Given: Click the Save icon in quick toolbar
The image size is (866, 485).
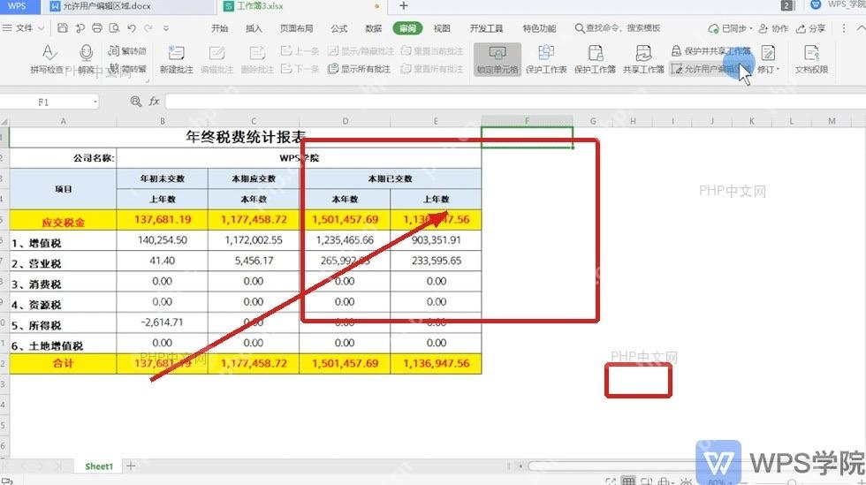Looking at the screenshot, I should [63, 27].
